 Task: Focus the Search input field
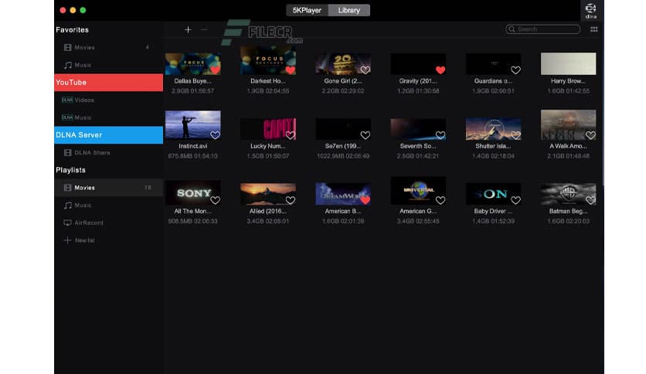tap(543, 29)
